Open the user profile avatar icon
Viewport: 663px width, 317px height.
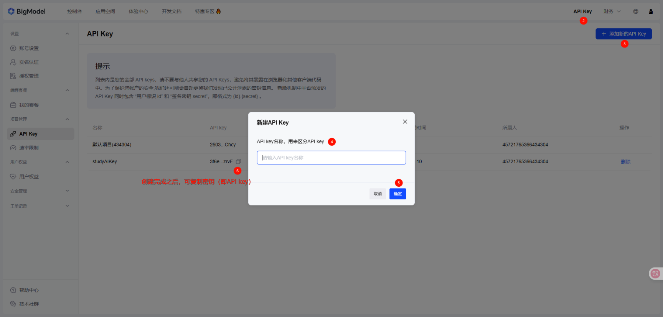[651, 11]
